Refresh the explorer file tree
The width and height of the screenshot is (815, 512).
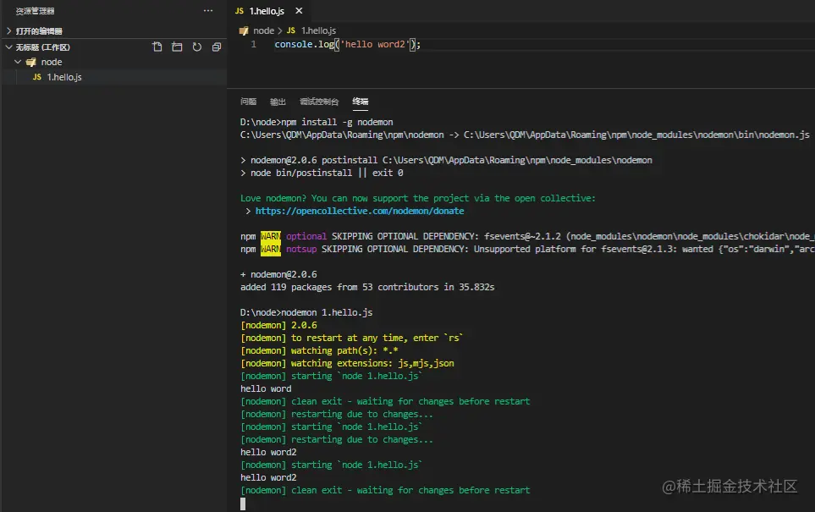[197, 47]
